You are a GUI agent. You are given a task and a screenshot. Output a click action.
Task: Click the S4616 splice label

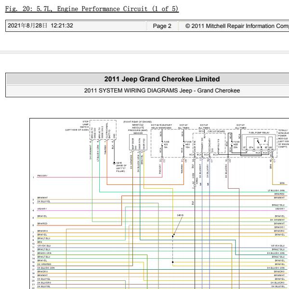[x=180, y=215]
